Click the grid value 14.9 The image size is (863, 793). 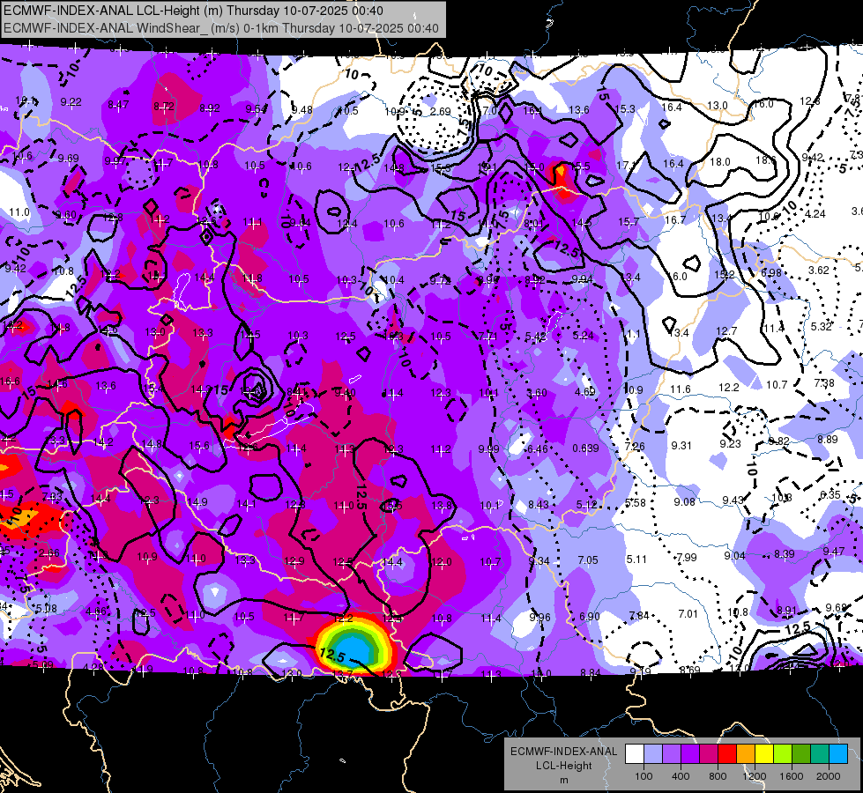(197, 502)
